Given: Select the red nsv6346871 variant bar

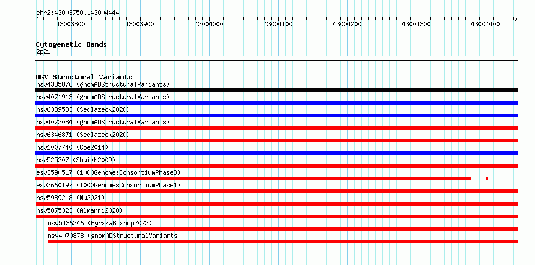Looking at the screenshot, I should pyautogui.click(x=277, y=141).
